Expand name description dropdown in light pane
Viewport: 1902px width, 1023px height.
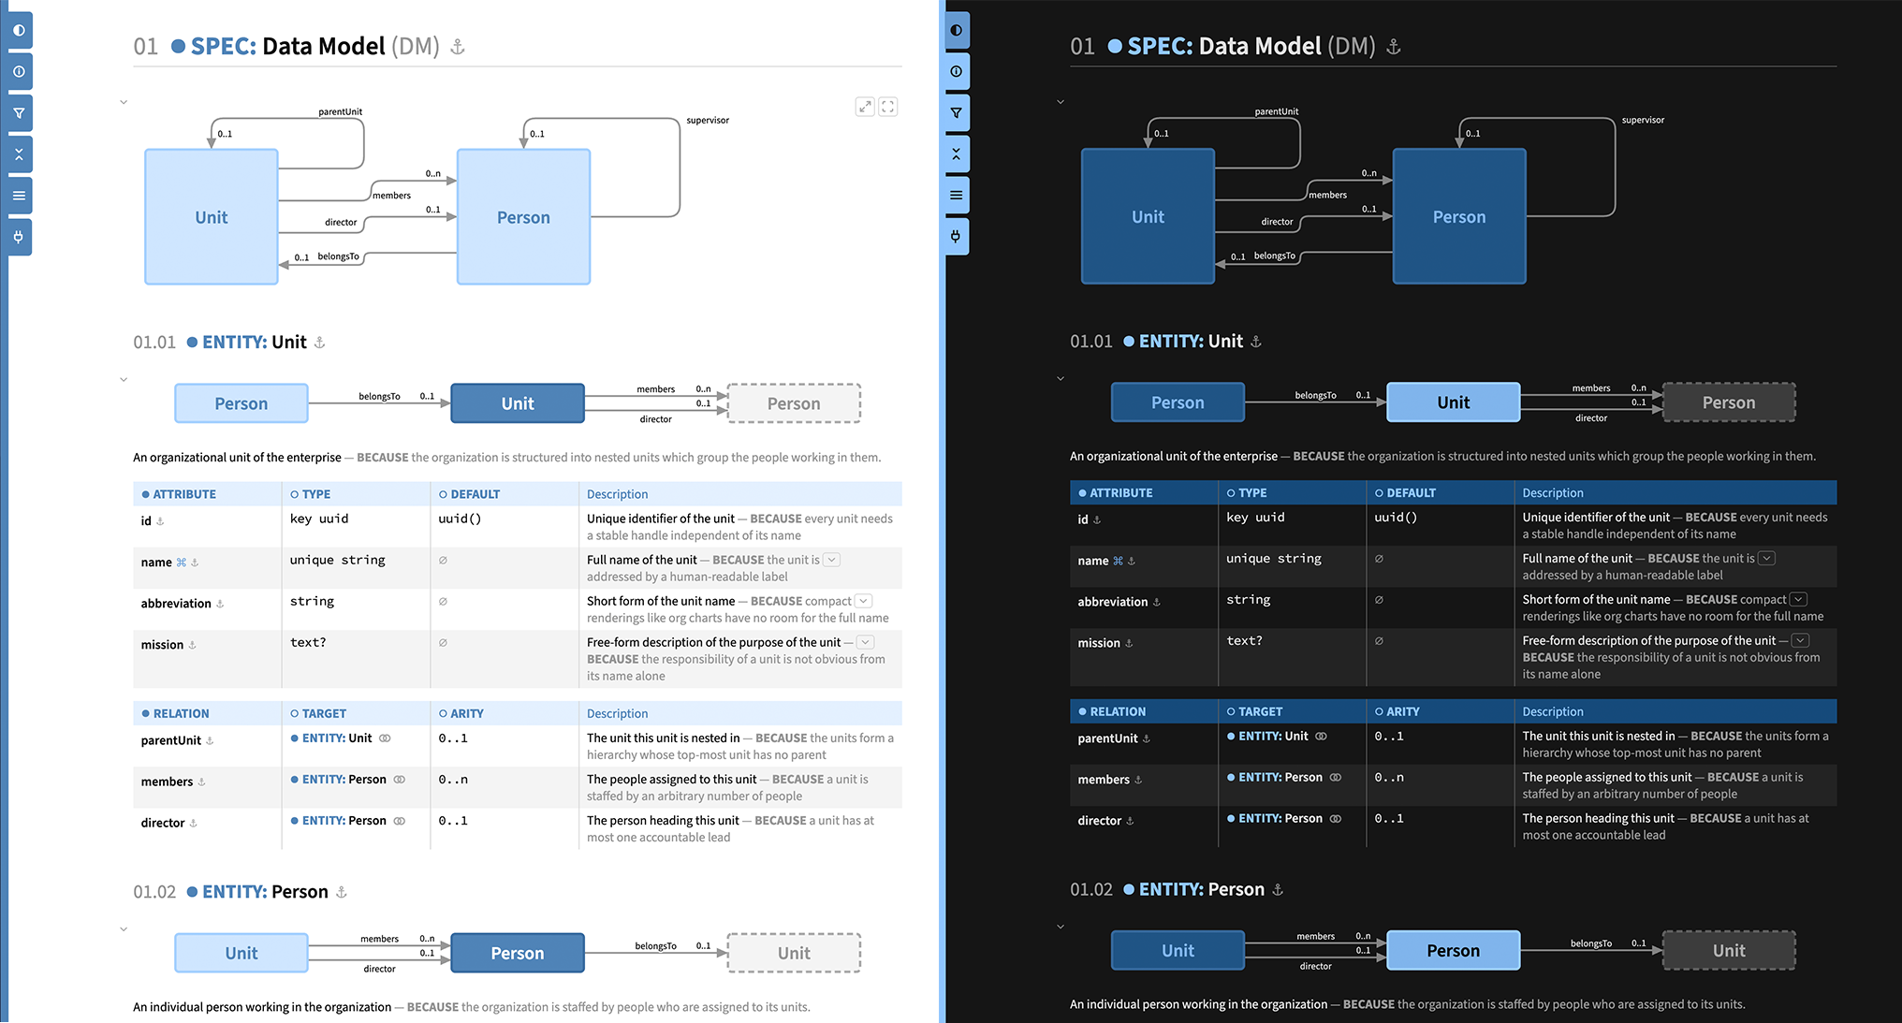831,560
